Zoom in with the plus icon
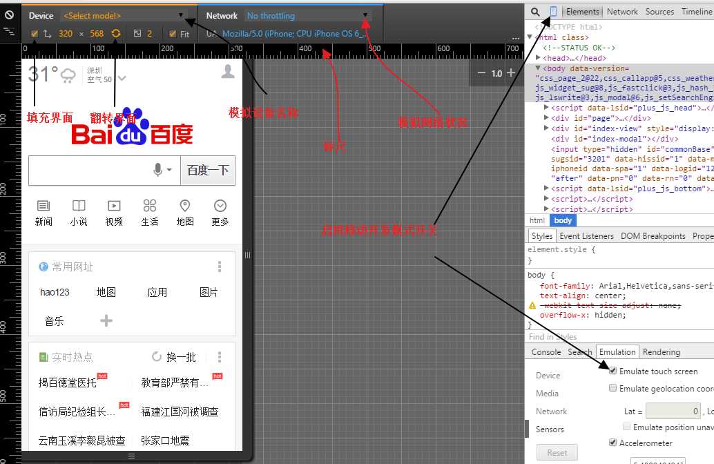The image size is (714, 464). [511, 73]
